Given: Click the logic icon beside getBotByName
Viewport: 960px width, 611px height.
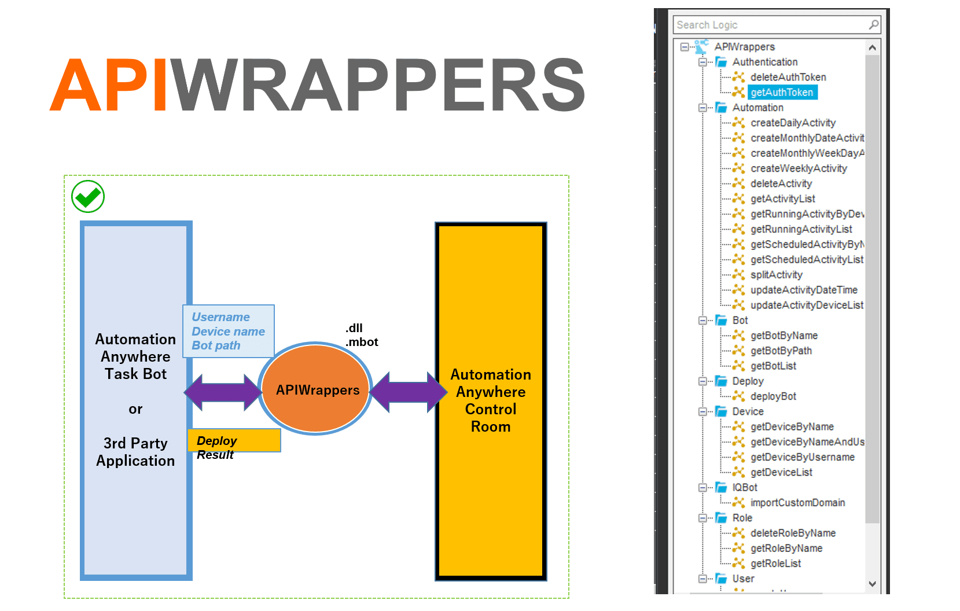Looking at the screenshot, I should tap(739, 336).
